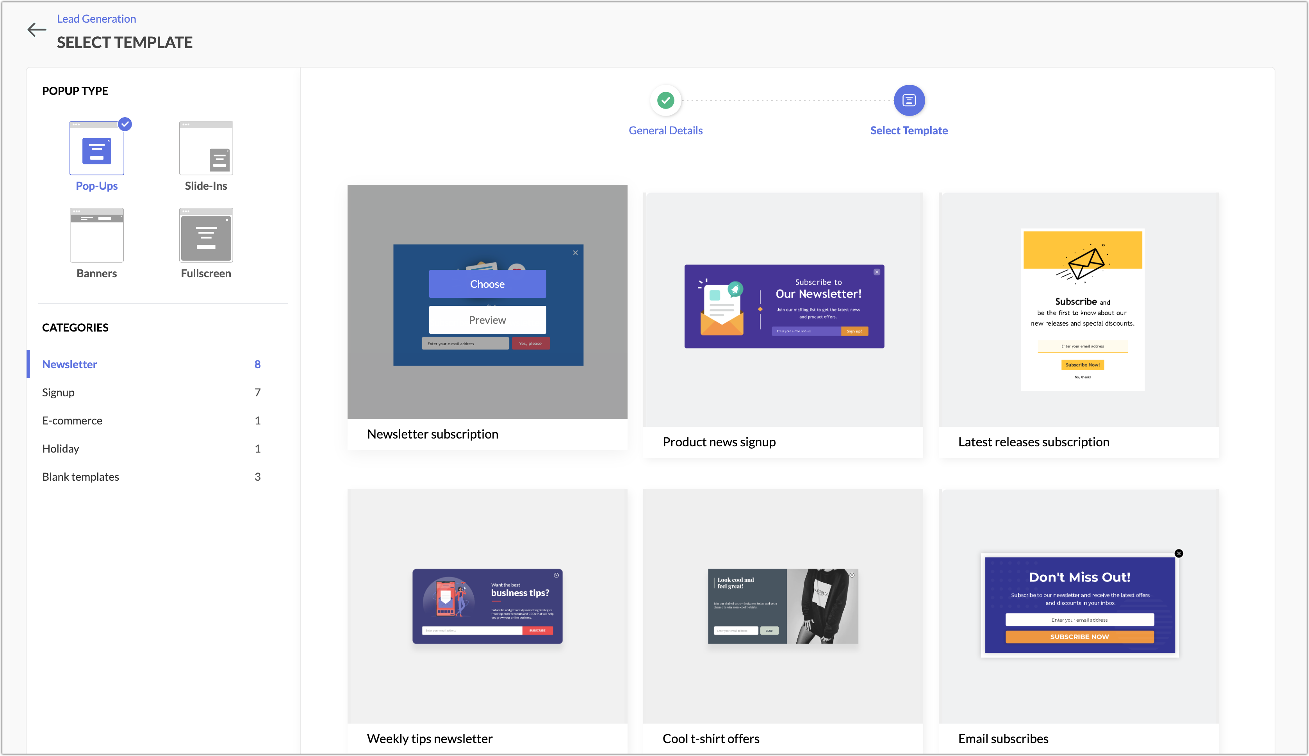Viewport: 1309px width, 756px height.
Task: Show the Newsletter category templates
Action: [x=69, y=364]
